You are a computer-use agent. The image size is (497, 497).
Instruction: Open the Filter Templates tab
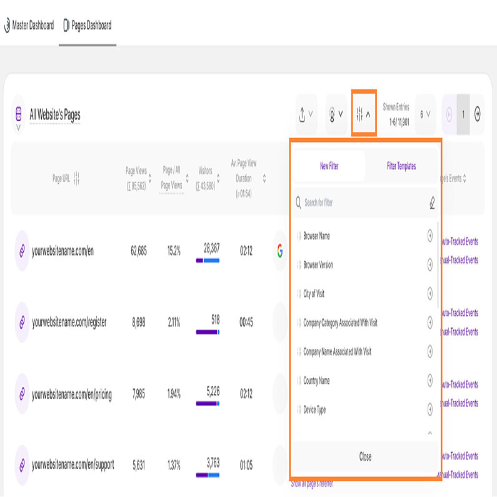click(x=401, y=166)
